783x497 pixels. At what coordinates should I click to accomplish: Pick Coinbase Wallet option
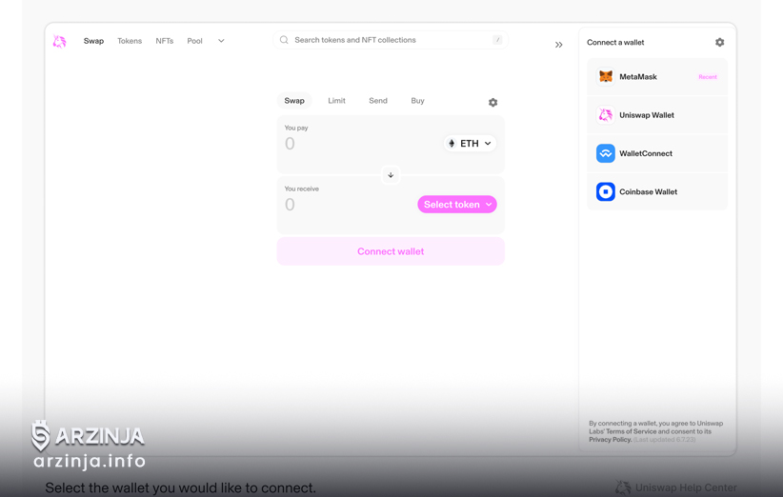pyautogui.click(x=657, y=191)
